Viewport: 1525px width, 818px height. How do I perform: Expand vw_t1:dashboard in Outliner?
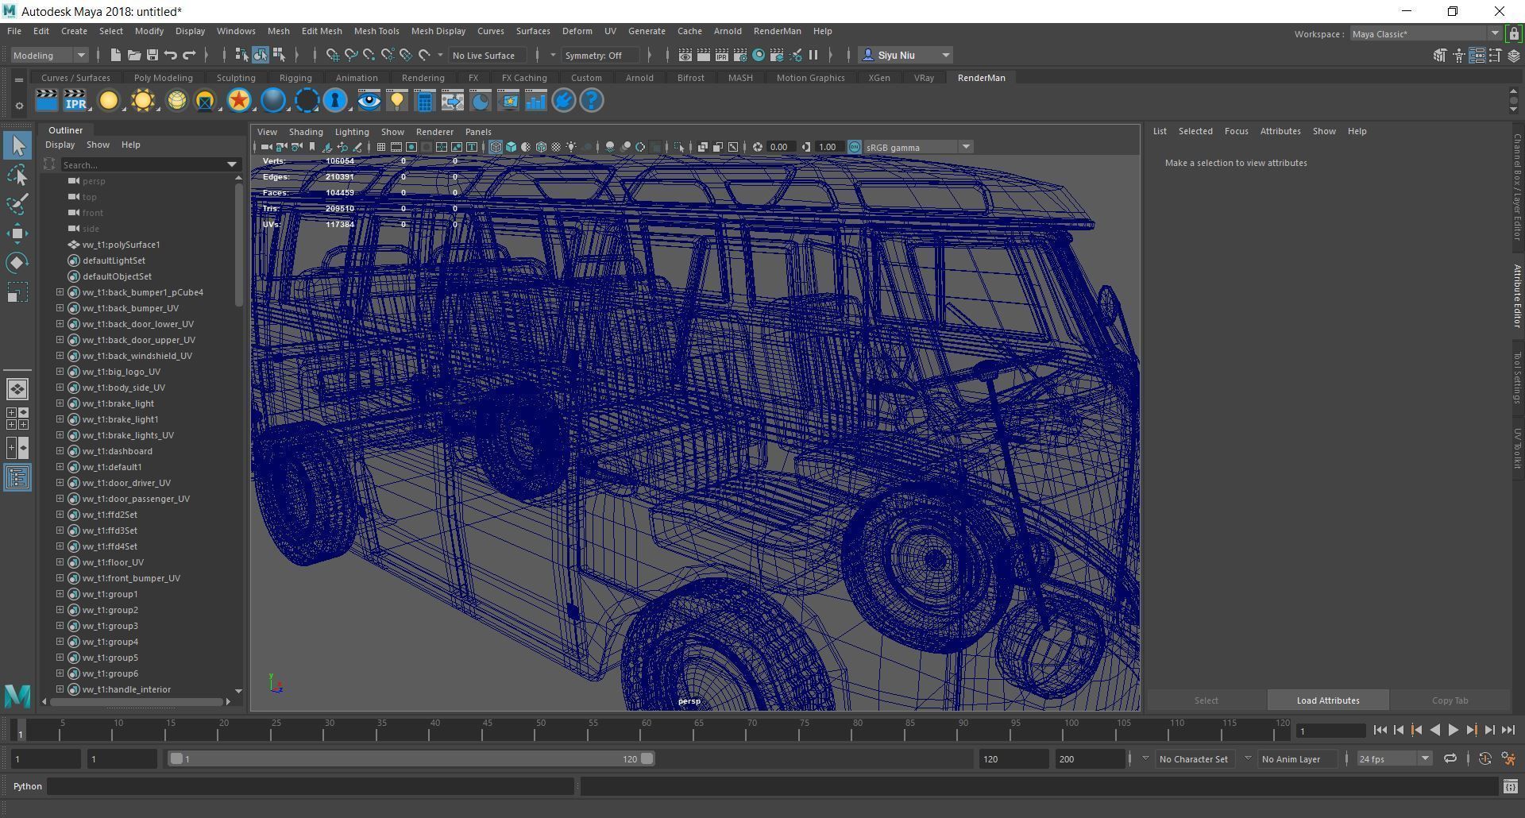(x=60, y=451)
